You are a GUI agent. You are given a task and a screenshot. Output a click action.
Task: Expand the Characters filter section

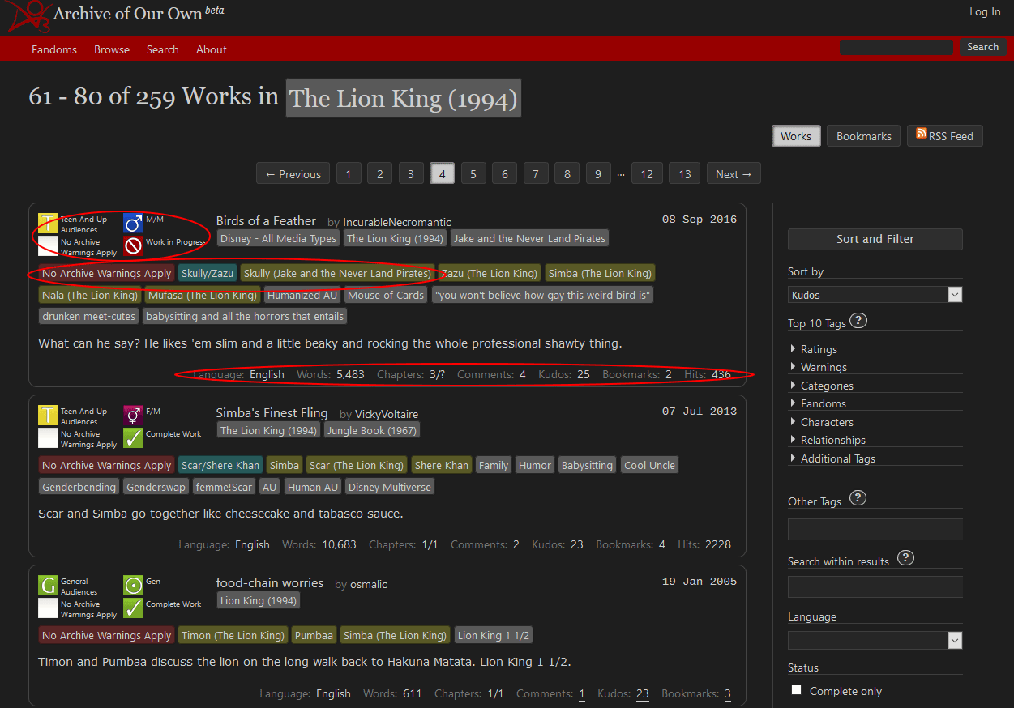pos(826,422)
